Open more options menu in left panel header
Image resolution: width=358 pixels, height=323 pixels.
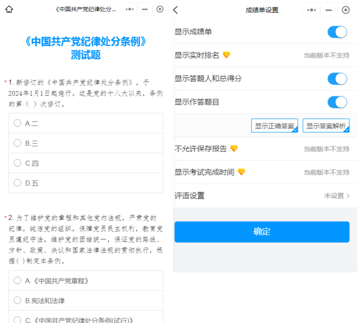(130, 10)
